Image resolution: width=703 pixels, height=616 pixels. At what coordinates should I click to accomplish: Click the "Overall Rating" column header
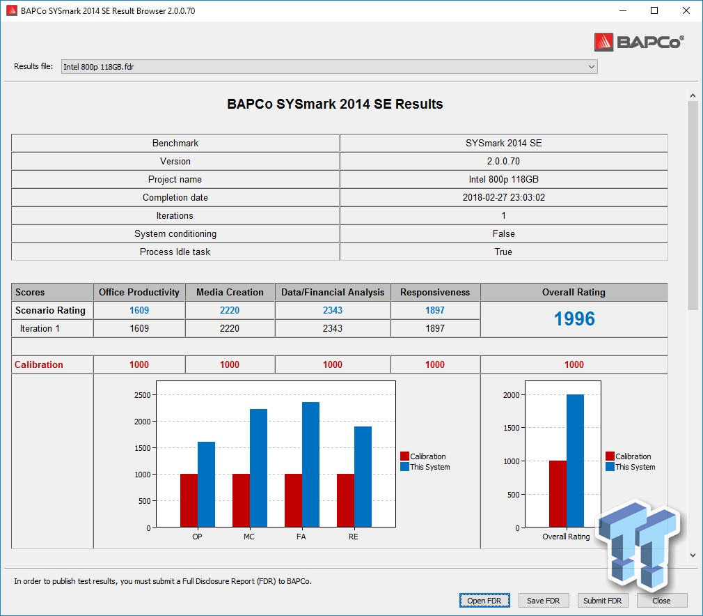pyautogui.click(x=574, y=292)
